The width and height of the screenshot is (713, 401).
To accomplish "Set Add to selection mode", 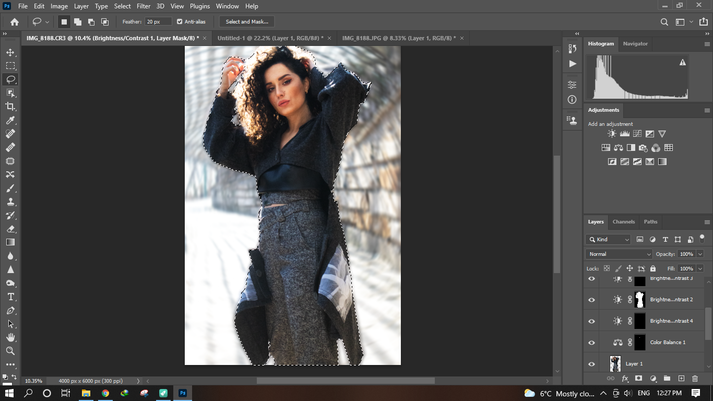I will [77, 22].
